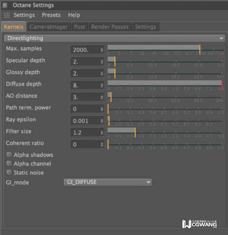Click the Max. samples slider track
This screenshot has width=228, height=235.
[x=166, y=50]
